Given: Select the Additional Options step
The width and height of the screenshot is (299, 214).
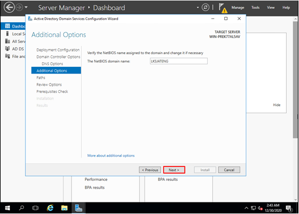Looking at the screenshot, I should (56, 70).
